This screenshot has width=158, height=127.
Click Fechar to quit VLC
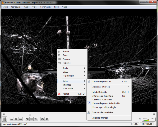pyautogui.click(x=66, y=94)
